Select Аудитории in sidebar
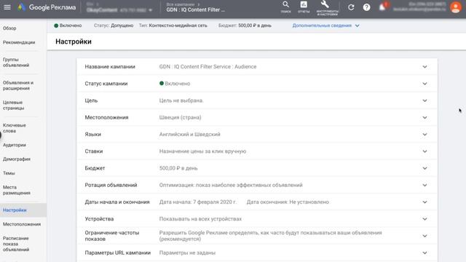466x262 pixels. [x=15, y=145]
